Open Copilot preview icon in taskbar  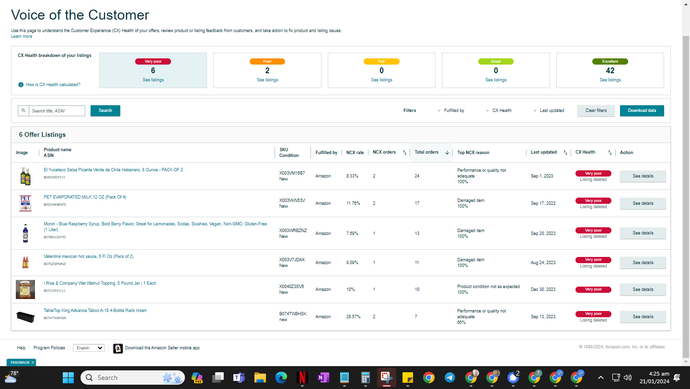[x=197, y=378]
